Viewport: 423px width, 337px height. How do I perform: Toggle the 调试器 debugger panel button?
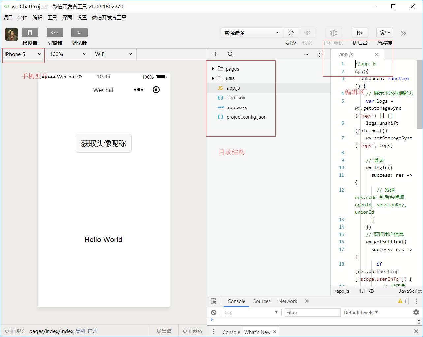(80, 33)
